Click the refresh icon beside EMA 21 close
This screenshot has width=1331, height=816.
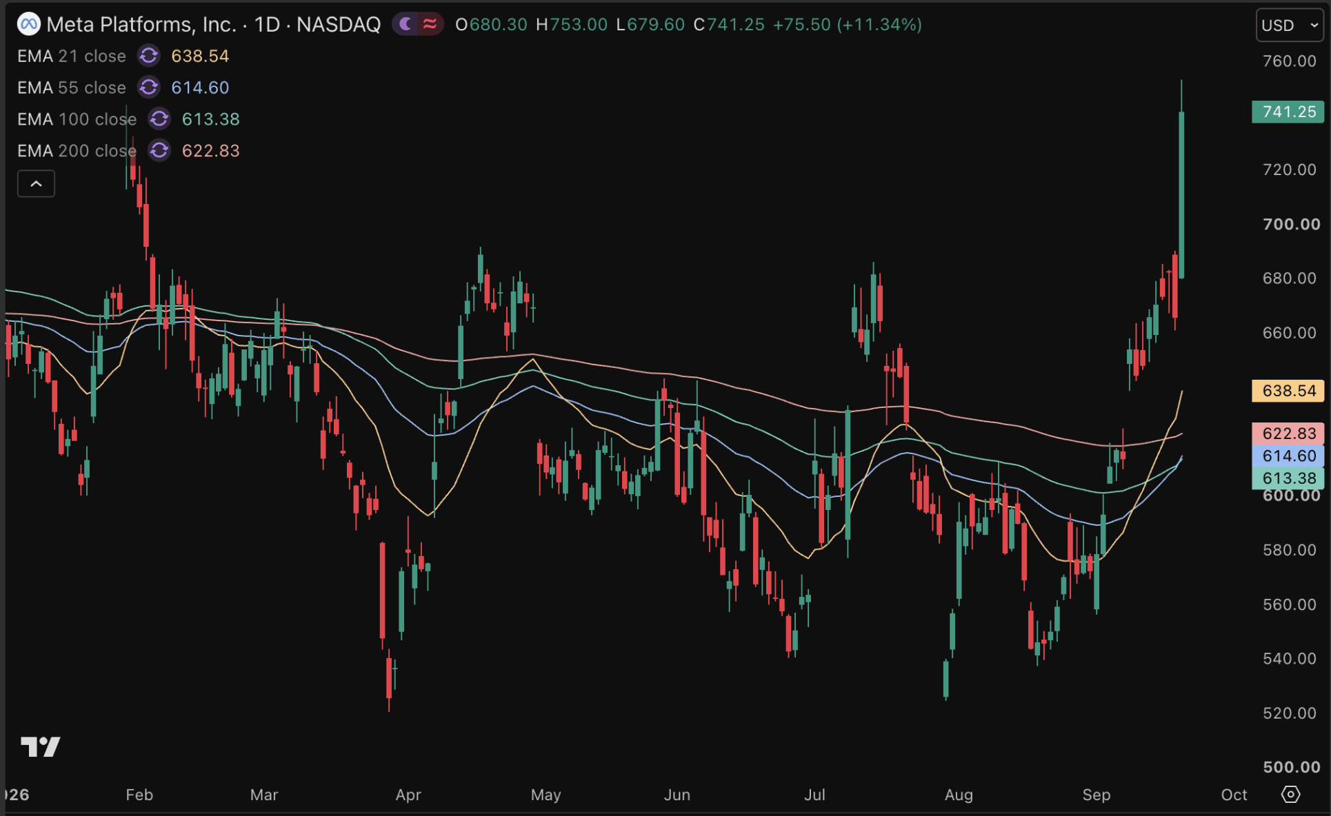(x=148, y=56)
